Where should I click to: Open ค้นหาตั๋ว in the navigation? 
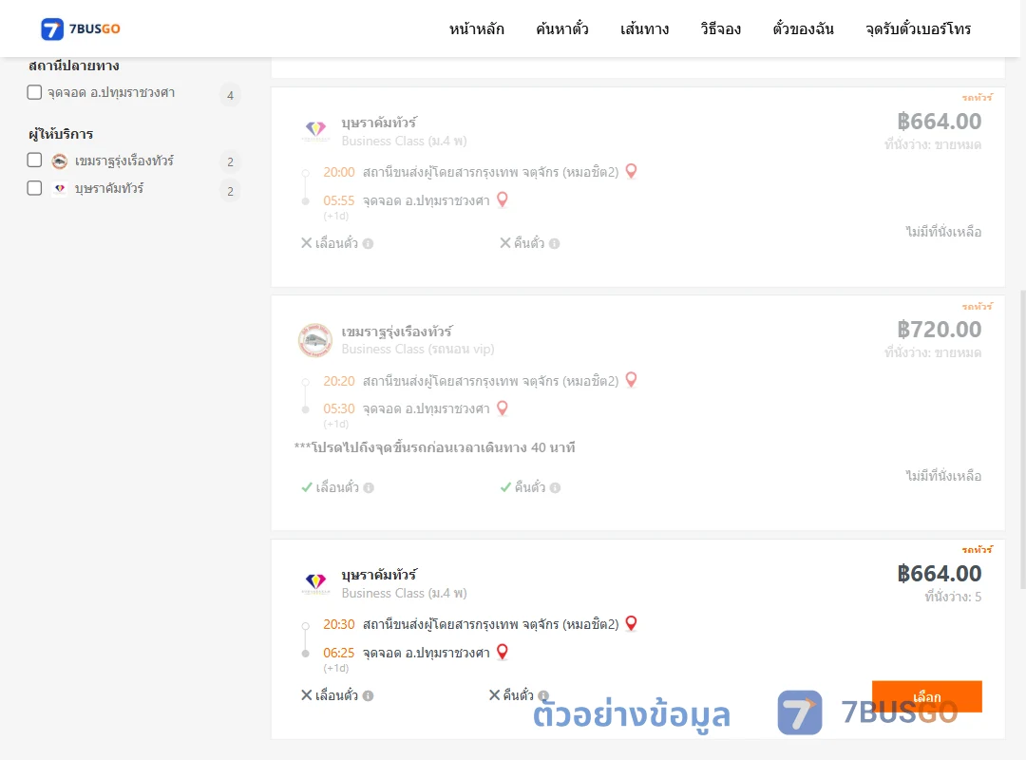click(562, 28)
